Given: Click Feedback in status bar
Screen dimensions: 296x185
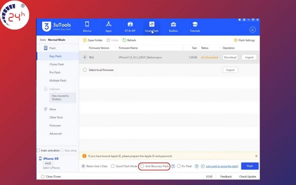Looking at the screenshot, I should click(x=226, y=176).
